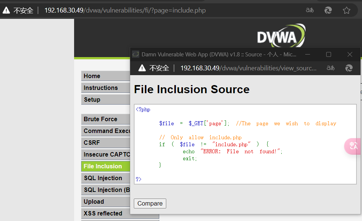
Task: Click the '$_GET['page']' code text
Action: (x=209, y=123)
